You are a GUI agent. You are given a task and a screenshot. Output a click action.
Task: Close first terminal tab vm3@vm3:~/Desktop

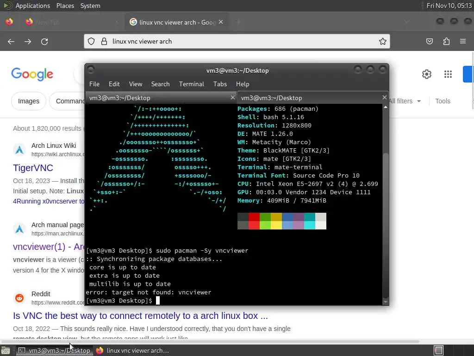coord(232,97)
